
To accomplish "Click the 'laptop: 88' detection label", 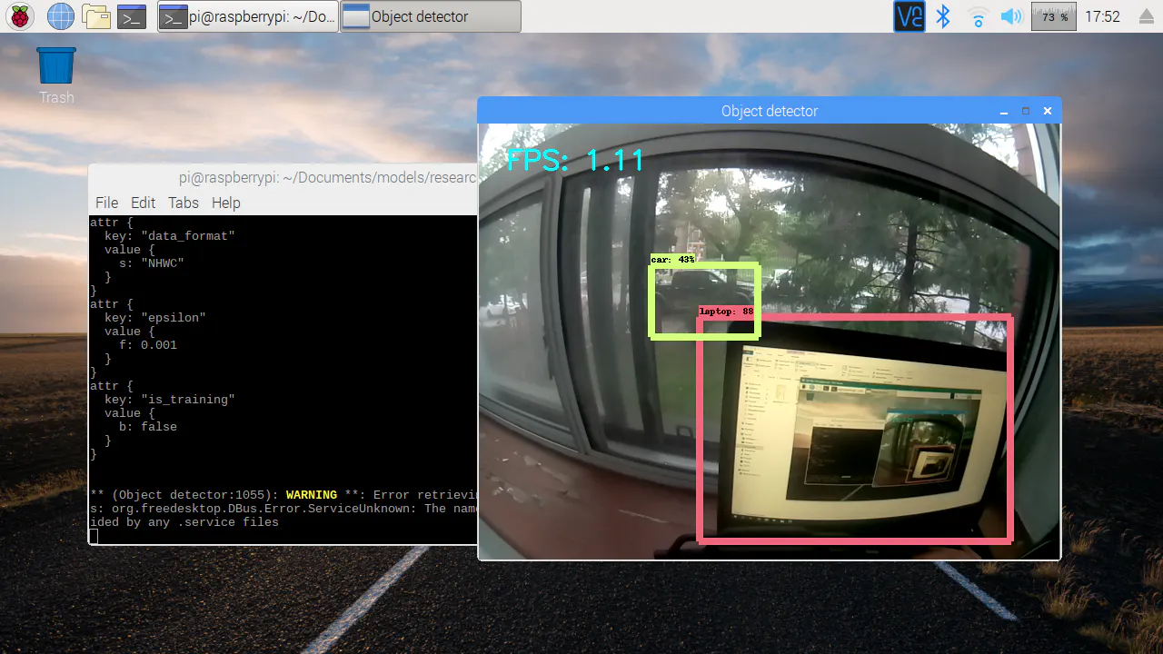I will click(x=726, y=312).
